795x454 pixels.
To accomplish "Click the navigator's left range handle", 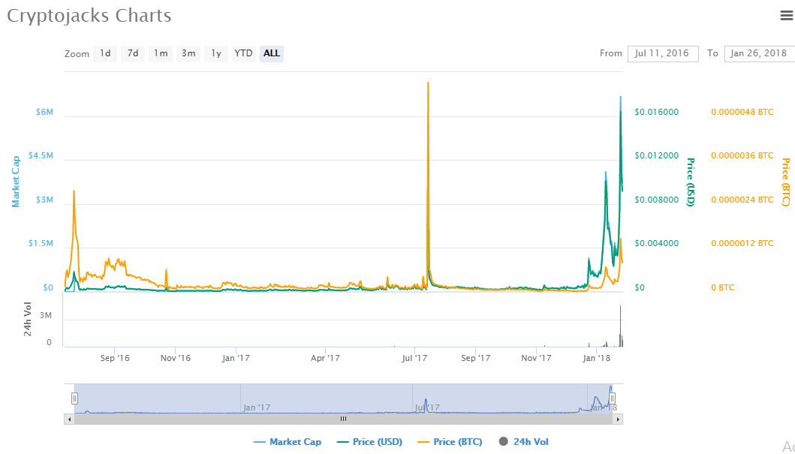I will point(74,398).
